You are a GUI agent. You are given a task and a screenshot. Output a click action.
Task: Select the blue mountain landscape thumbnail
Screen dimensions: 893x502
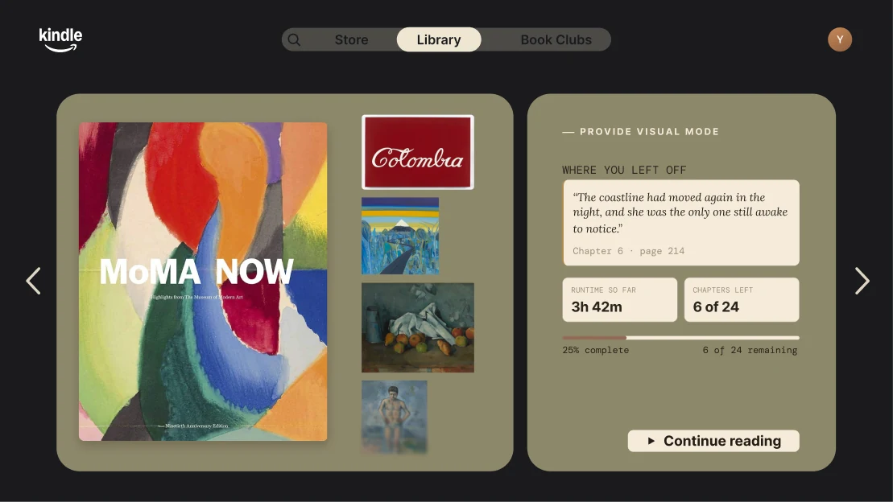[x=400, y=236]
